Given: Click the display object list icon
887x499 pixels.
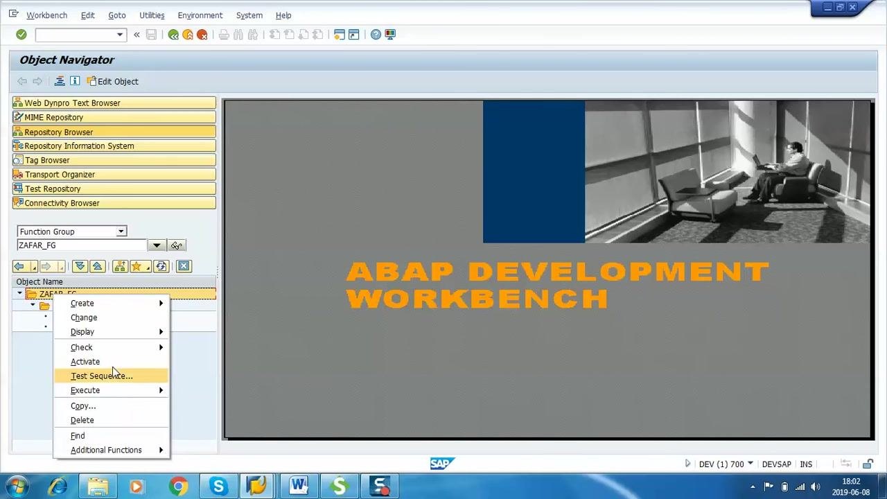Looking at the screenshot, I should [x=60, y=81].
